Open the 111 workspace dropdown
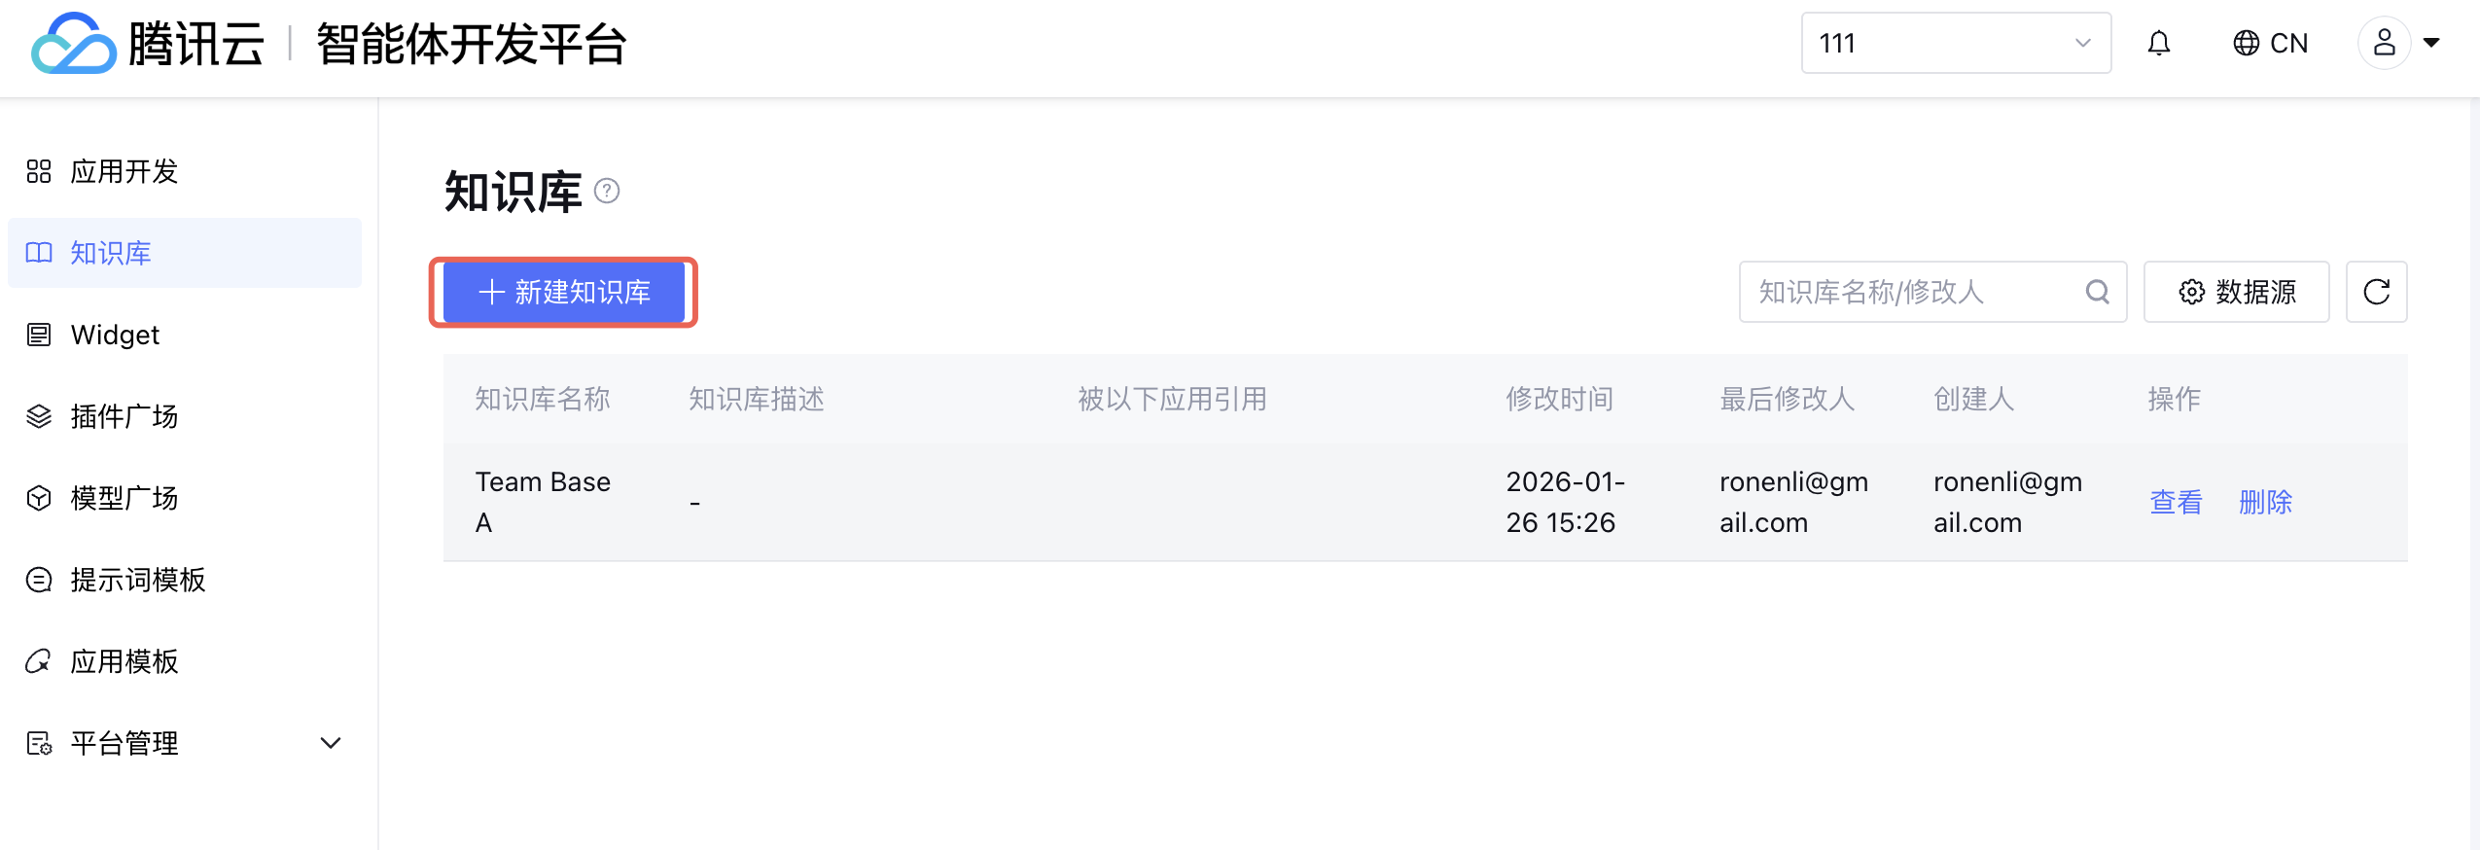The height and width of the screenshot is (850, 2480). 1955,44
